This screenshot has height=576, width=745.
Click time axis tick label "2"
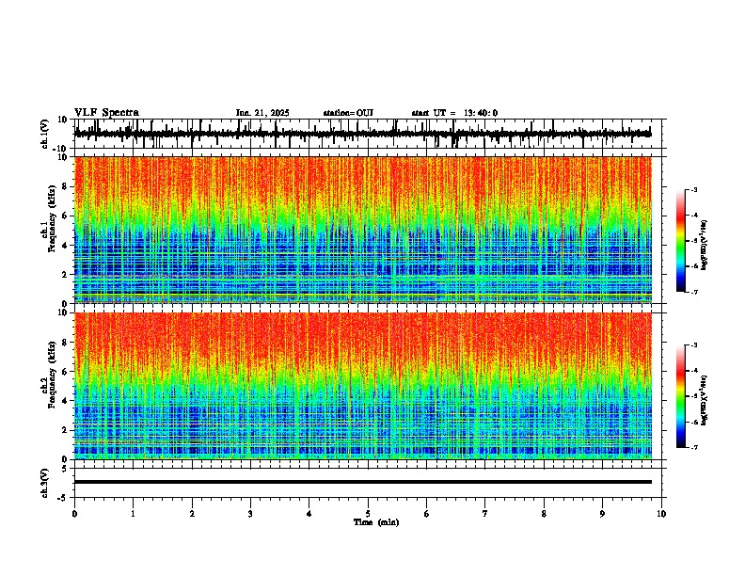coord(192,514)
